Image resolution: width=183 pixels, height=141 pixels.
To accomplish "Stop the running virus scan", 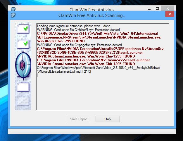I will point(108,119).
